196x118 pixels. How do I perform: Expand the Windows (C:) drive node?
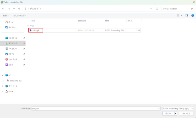[3, 81]
